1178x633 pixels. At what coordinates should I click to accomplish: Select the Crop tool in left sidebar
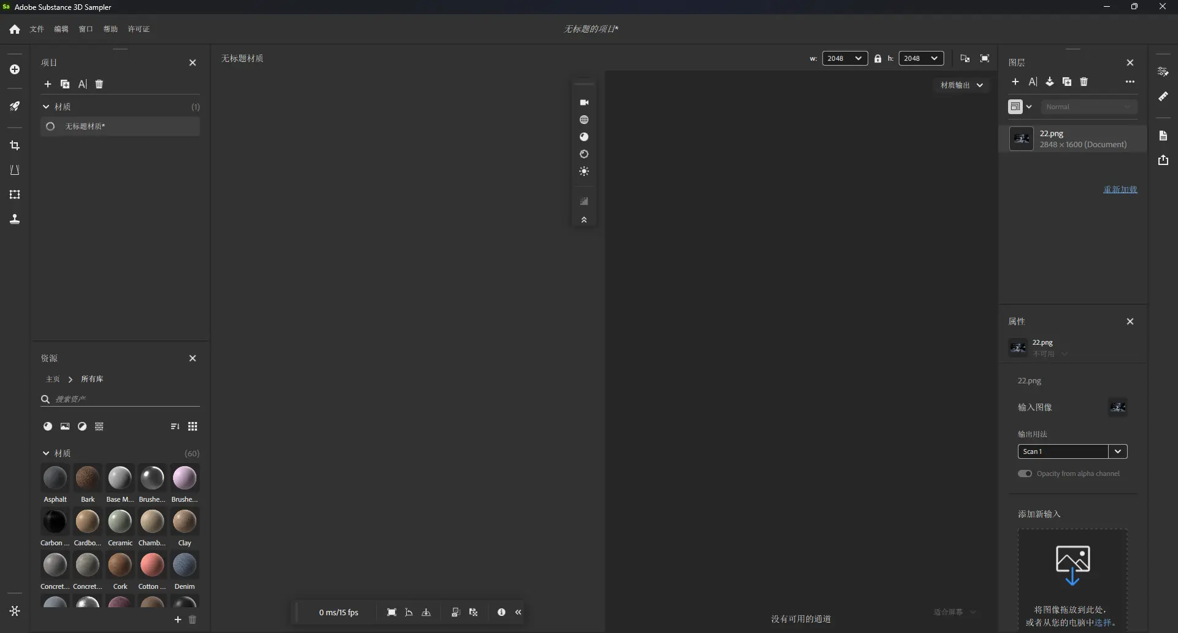[x=15, y=146]
